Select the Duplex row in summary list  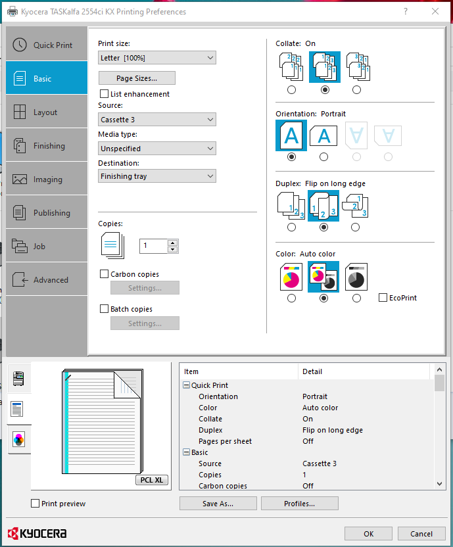(307, 430)
